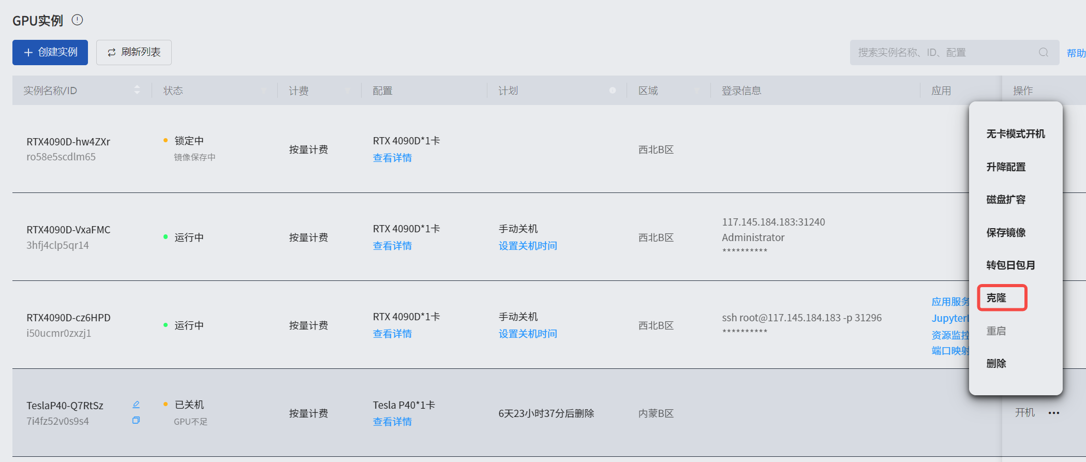Open the three-dot menu for TeslaP40 row
Image resolution: width=1086 pixels, height=462 pixels.
[x=1054, y=413]
